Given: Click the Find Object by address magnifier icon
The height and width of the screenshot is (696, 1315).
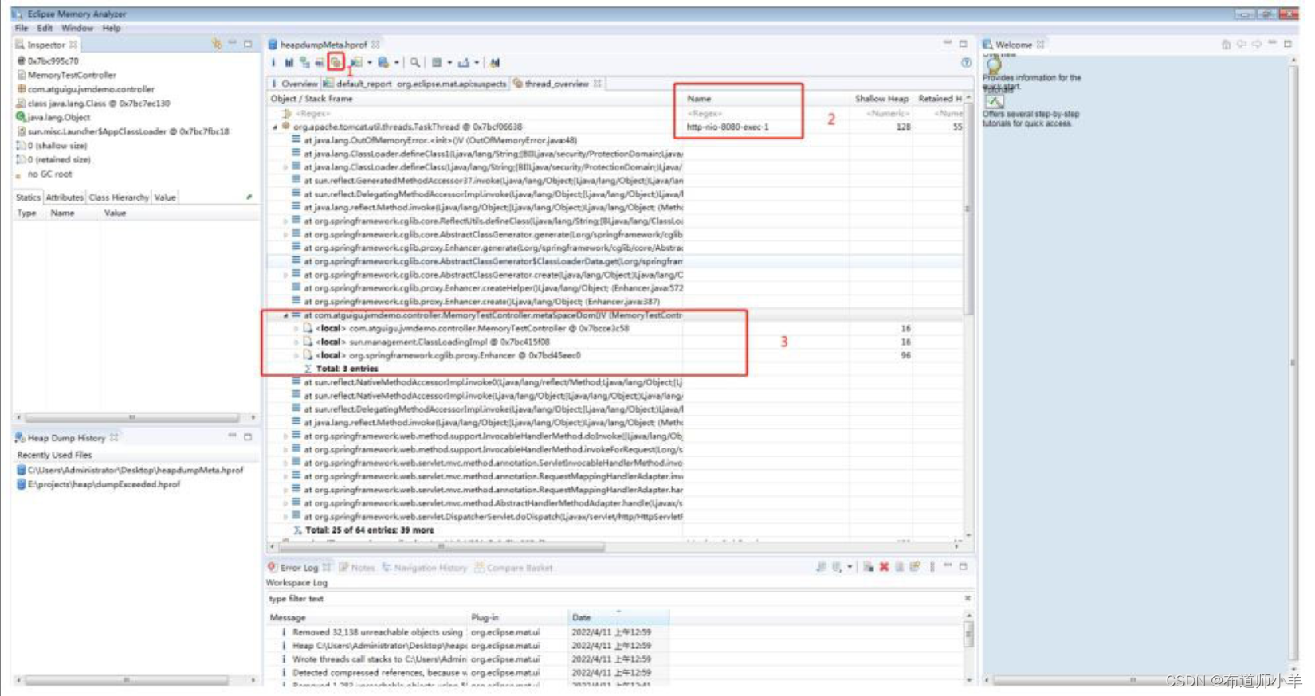Looking at the screenshot, I should click(415, 62).
